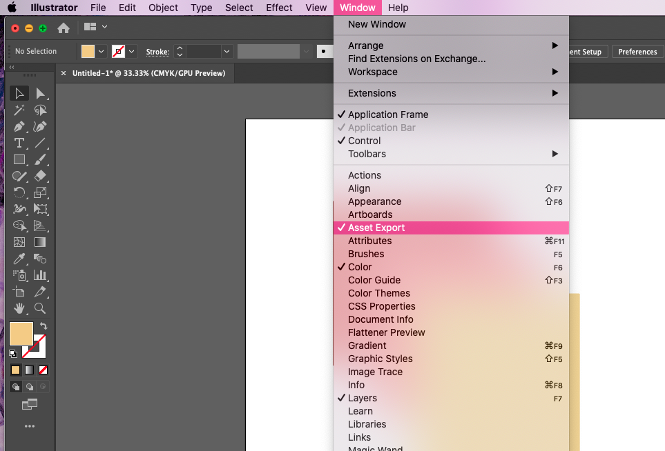Viewport: 665px width, 451px height.
Task: Choose Brushes from Window menu
Action: point(451,254)
